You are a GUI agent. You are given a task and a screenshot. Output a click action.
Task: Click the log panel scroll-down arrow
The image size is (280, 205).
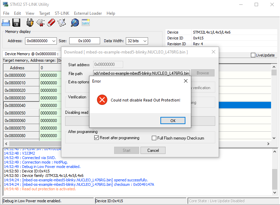tap(275, 192)
